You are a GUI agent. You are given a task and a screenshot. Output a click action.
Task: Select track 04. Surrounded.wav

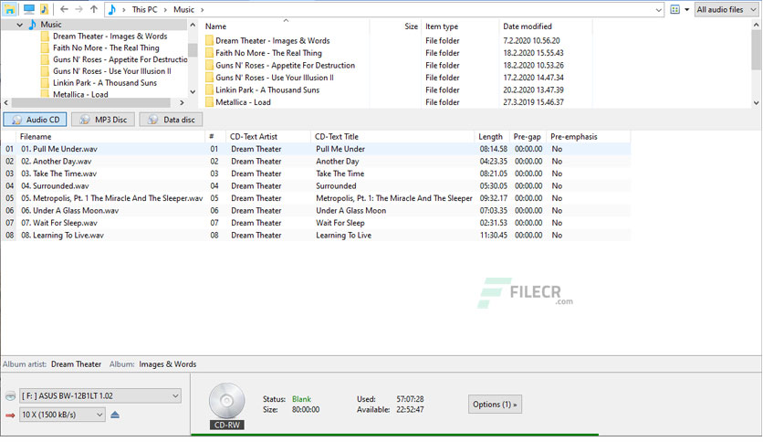coord(55,186)
